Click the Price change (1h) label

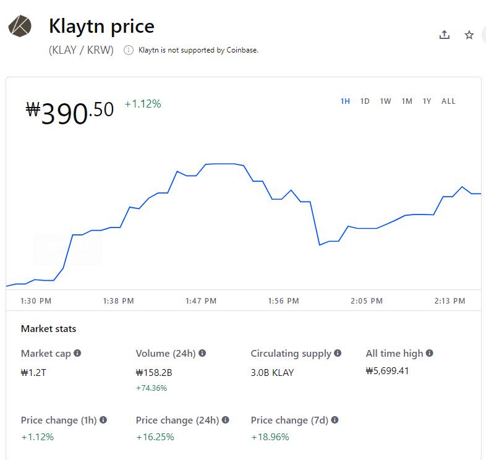pos(59,420)
